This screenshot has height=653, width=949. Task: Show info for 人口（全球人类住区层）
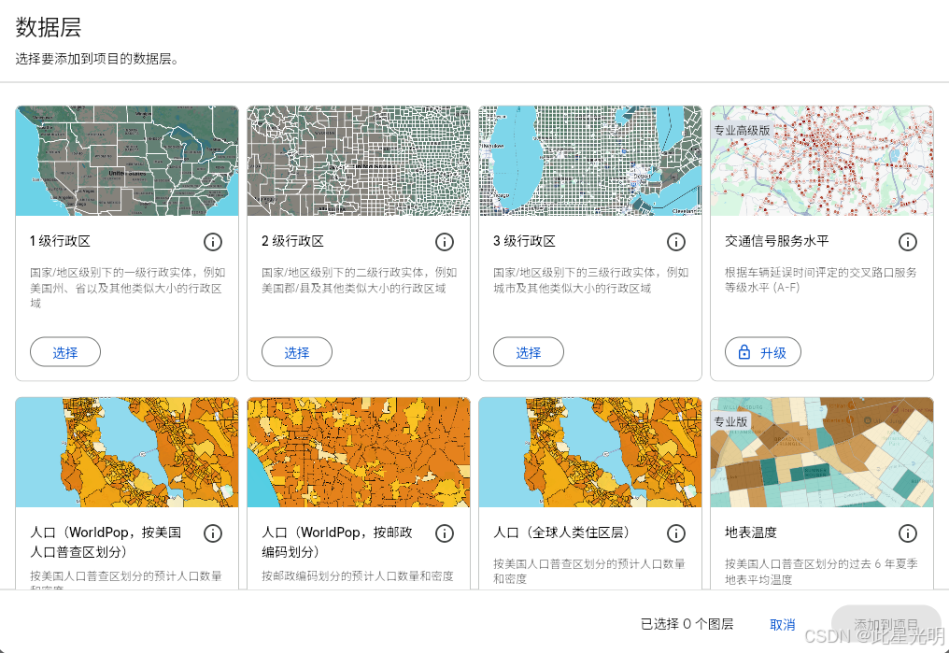[676, 533]
